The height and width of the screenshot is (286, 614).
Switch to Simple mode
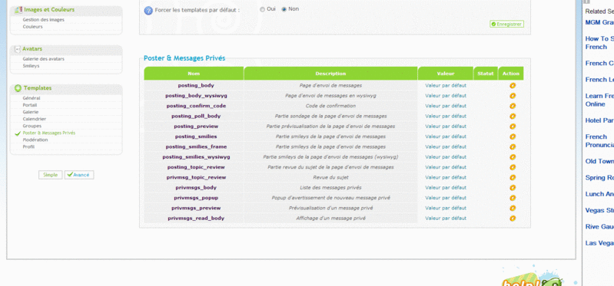51,175
